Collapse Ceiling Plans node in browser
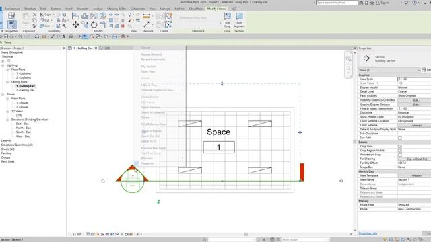The height and width of the screenshot is (242, 431). pos(7,82)
